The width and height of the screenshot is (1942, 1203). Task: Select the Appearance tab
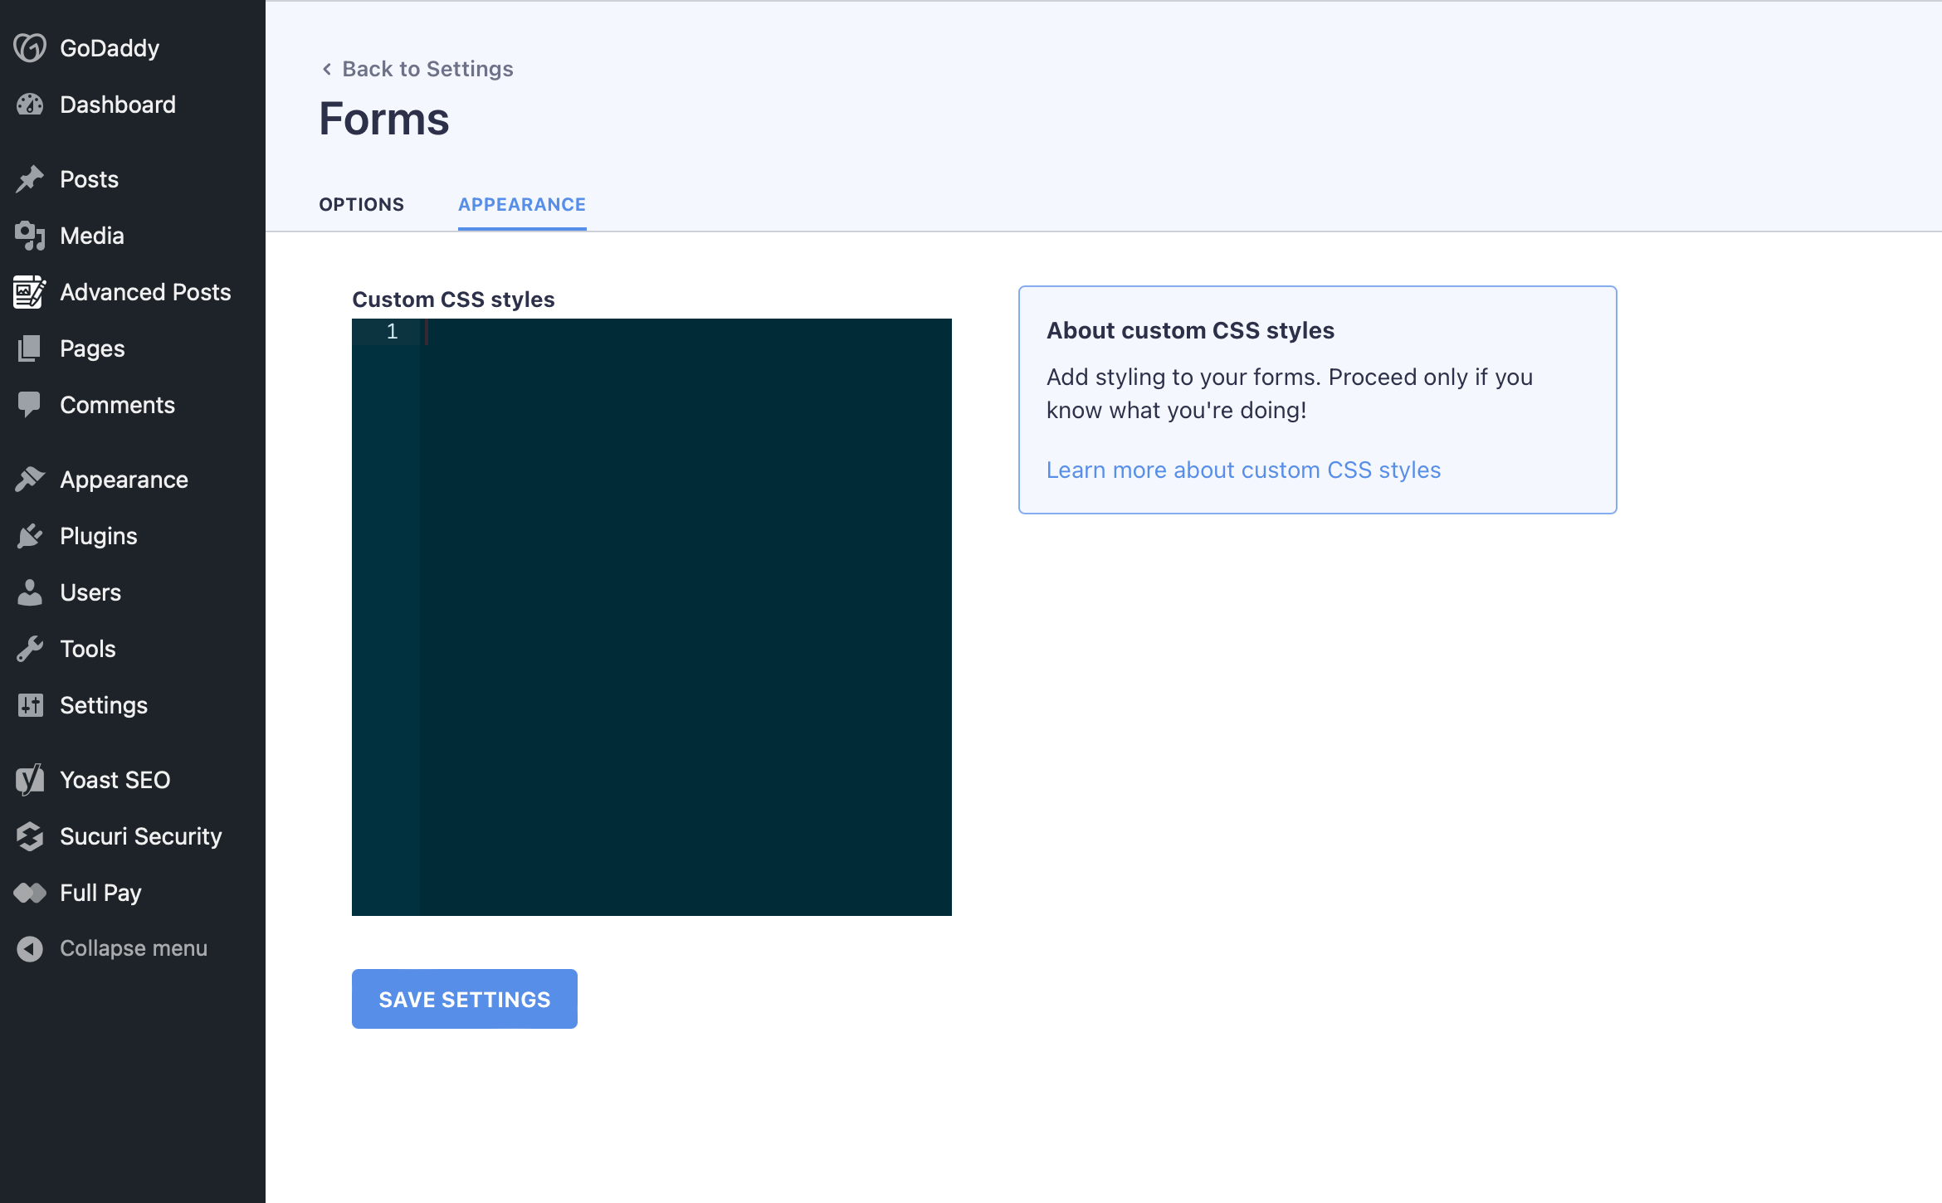[x=522, y=204]
